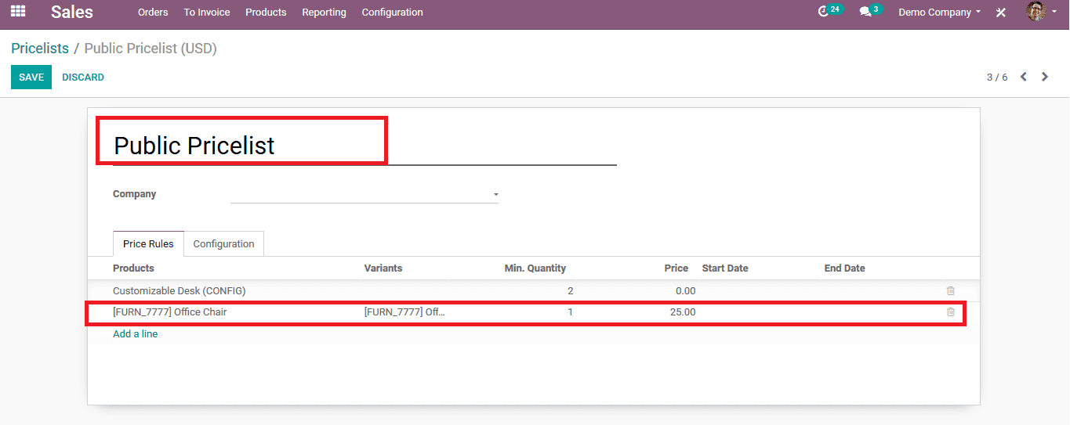Click min quantity 2 for Customizable Desk
1070x425 pixels.
(x=570, y=290)
